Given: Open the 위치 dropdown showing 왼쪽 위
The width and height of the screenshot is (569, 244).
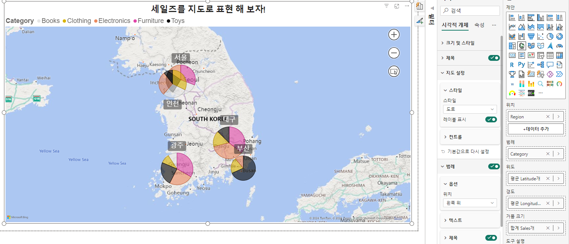Looking at the screenshot, I should (470, 203).
